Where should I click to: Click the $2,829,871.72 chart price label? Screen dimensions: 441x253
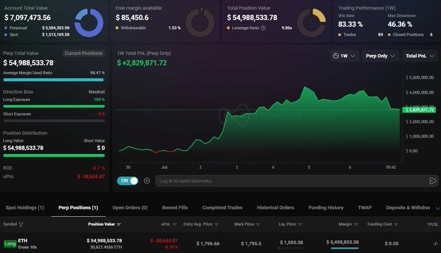419,109
